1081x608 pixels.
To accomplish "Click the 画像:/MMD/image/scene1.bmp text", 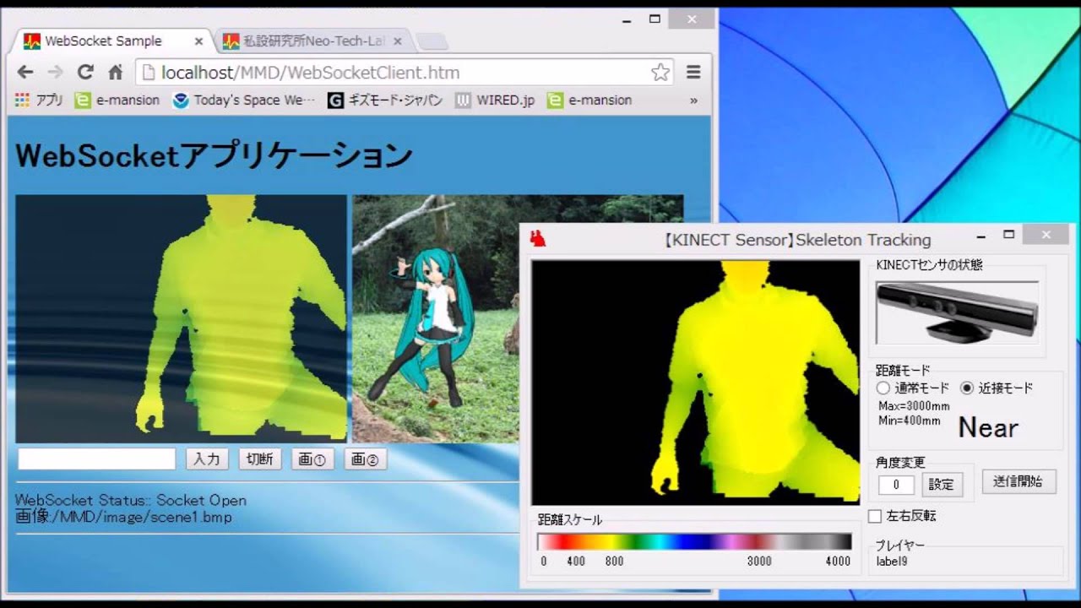I will coord(123,516).
